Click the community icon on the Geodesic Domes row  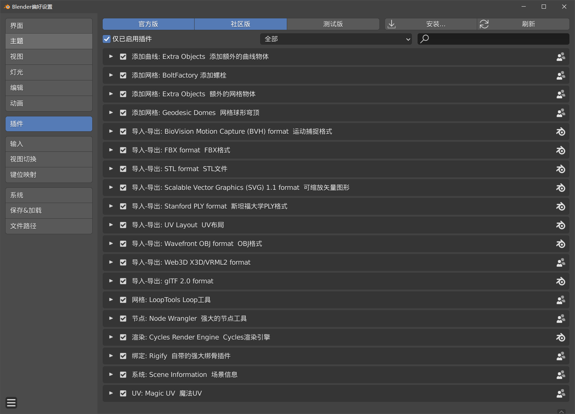560,113
